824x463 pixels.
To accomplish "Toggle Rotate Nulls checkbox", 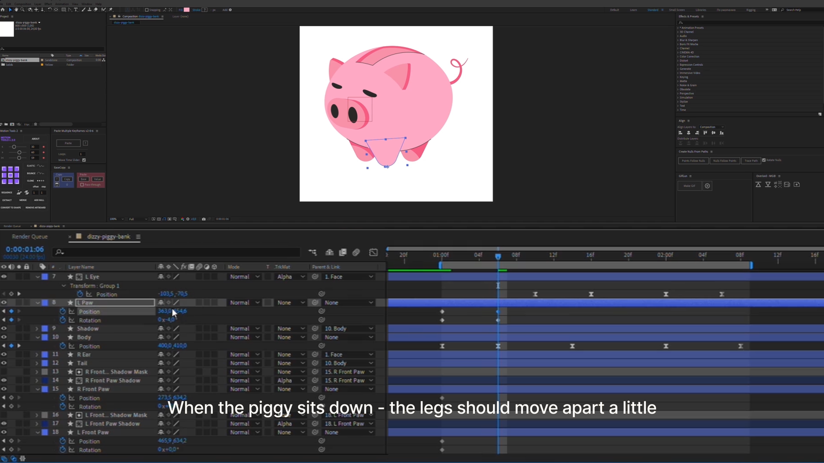I will pyautogui.click(x=764, y=160).
